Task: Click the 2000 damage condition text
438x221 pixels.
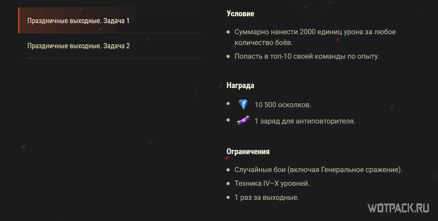Action: pyautogui.click(x=315, y=32)
